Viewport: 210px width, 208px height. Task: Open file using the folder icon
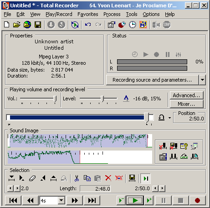pyautogui.click(x=17, y=25)
